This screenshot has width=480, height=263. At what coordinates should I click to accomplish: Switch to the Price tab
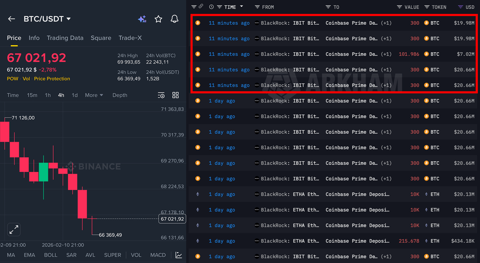coord(14,38)
